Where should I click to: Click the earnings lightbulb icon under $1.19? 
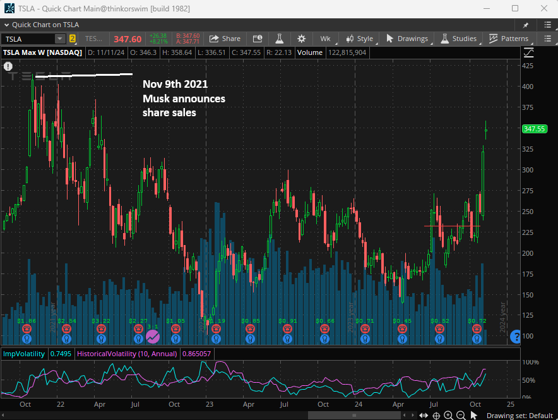(x=216, y=339)
